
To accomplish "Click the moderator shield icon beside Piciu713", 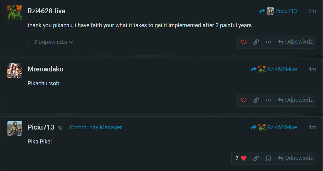I will pos(60,128).
